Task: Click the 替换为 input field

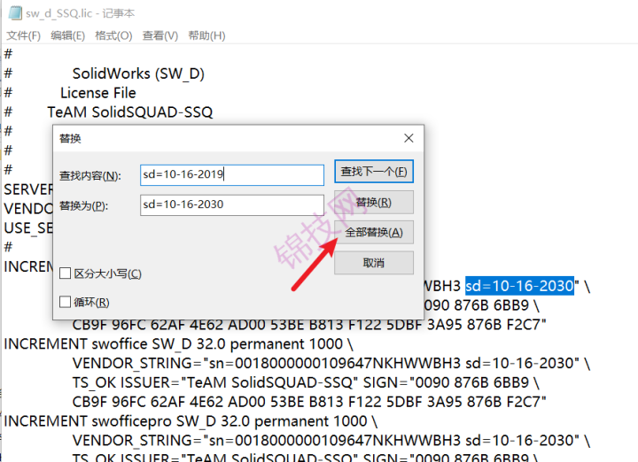Action: click(232, 204)
